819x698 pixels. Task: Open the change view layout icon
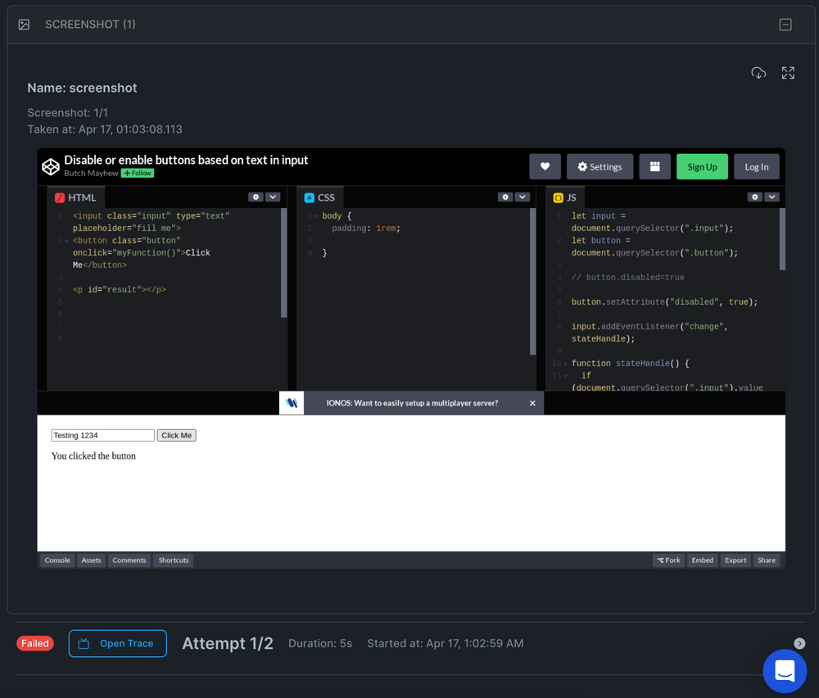pyautogui.click(x=654, y=166)
